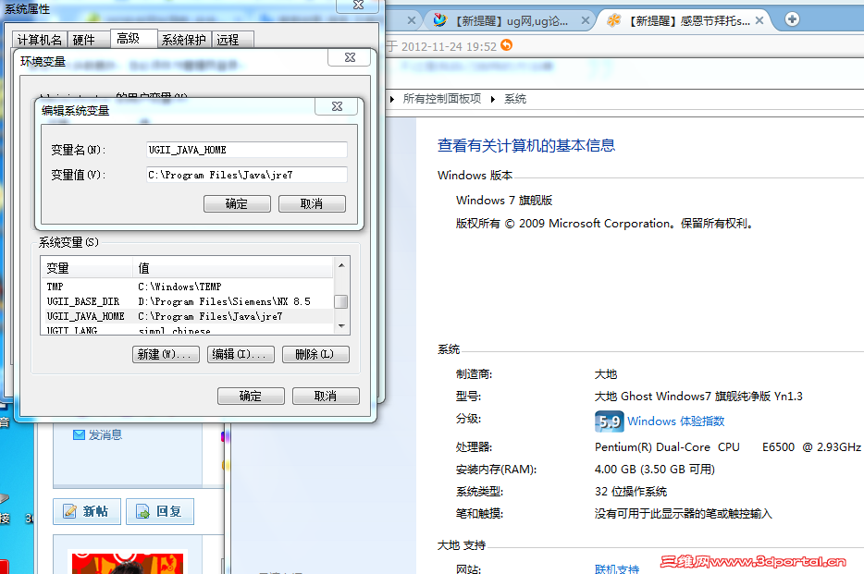Click the 变量值 input field
Viewport: 864px width, 574px height.
(x=246, y=175)
